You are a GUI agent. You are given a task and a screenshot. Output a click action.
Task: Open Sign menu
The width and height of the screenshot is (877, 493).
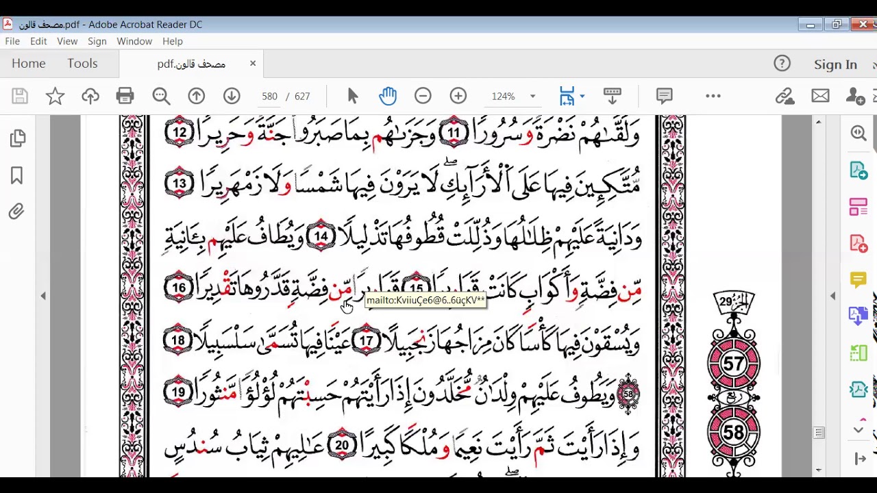[97, 41]
